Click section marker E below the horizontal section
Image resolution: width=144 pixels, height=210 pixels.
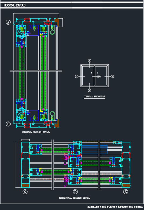click(x=125, y=192)
